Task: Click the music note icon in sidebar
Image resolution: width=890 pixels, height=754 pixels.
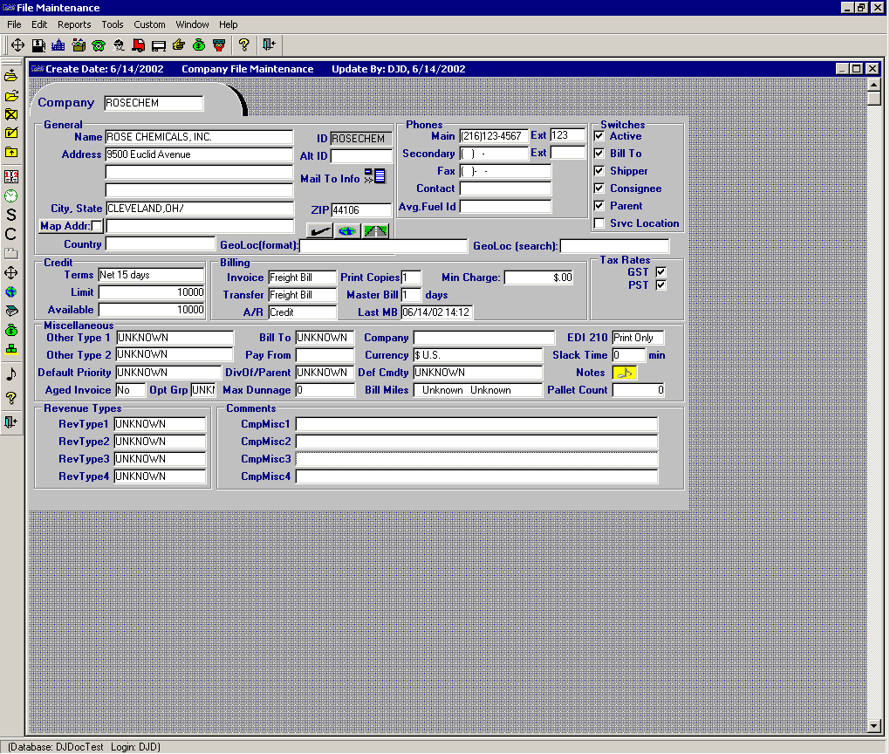Action: 11,374
